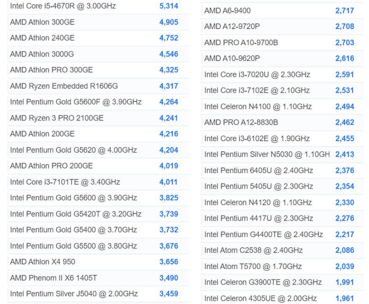
Task: Click score 4,752 for Athlon 240GE
Action: [x=169, y=38]
